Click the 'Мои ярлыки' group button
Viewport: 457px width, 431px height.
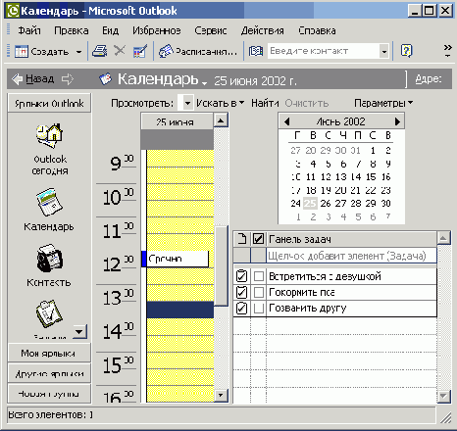click(49, 353)
